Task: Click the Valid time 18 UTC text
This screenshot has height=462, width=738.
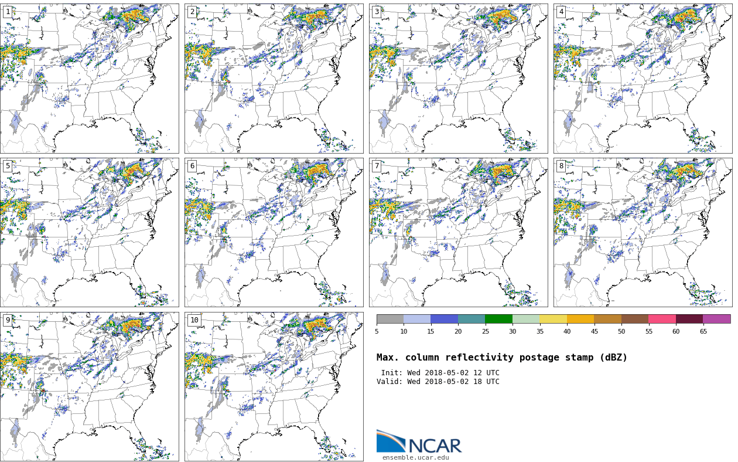Action: (x=438, y=382)
